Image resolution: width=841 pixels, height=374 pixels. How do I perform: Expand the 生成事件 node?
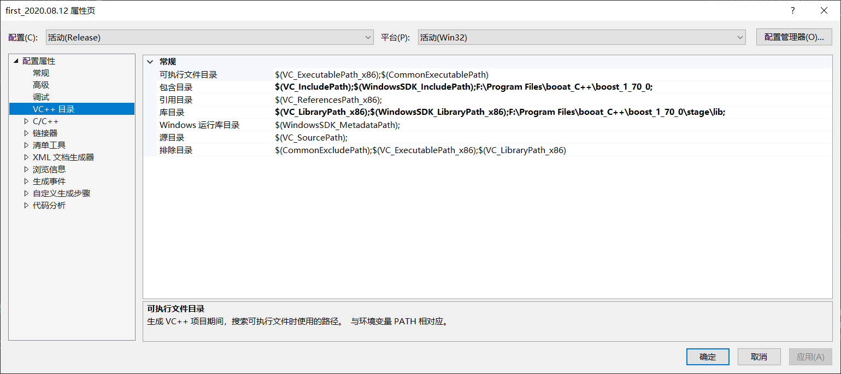(25, 181)
